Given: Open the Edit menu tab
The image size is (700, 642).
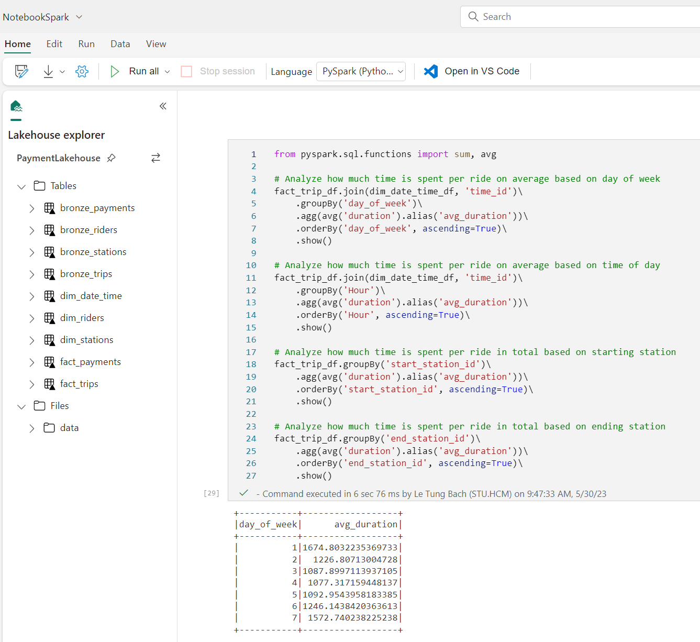Looking at the screenshot, I should click(54, 44).
